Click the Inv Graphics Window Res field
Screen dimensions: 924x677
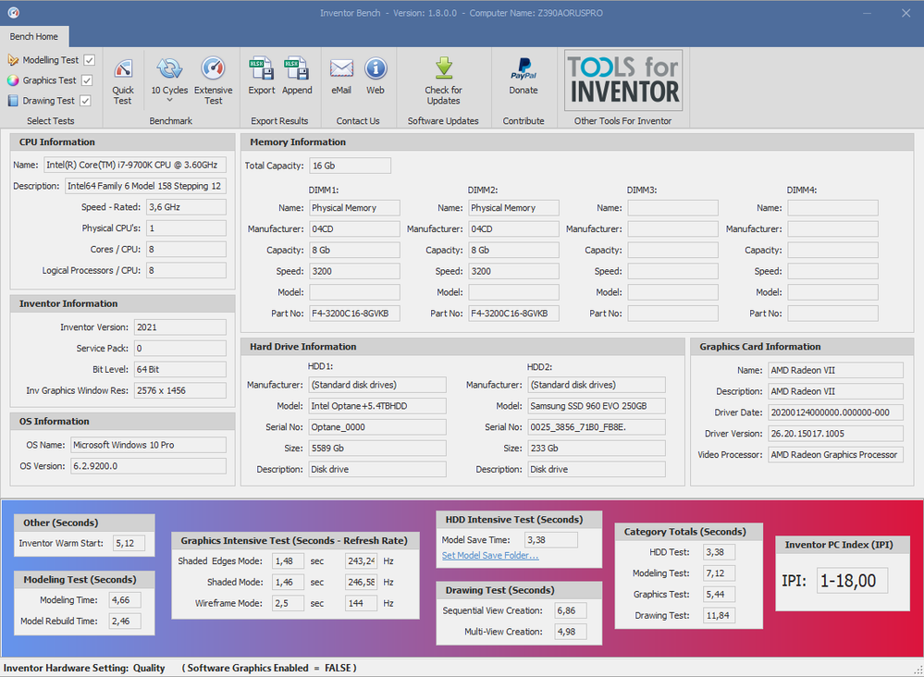(x=180, y=390)
